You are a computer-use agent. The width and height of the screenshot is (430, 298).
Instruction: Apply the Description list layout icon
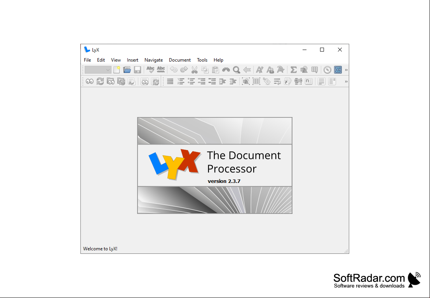click(212, 81)
